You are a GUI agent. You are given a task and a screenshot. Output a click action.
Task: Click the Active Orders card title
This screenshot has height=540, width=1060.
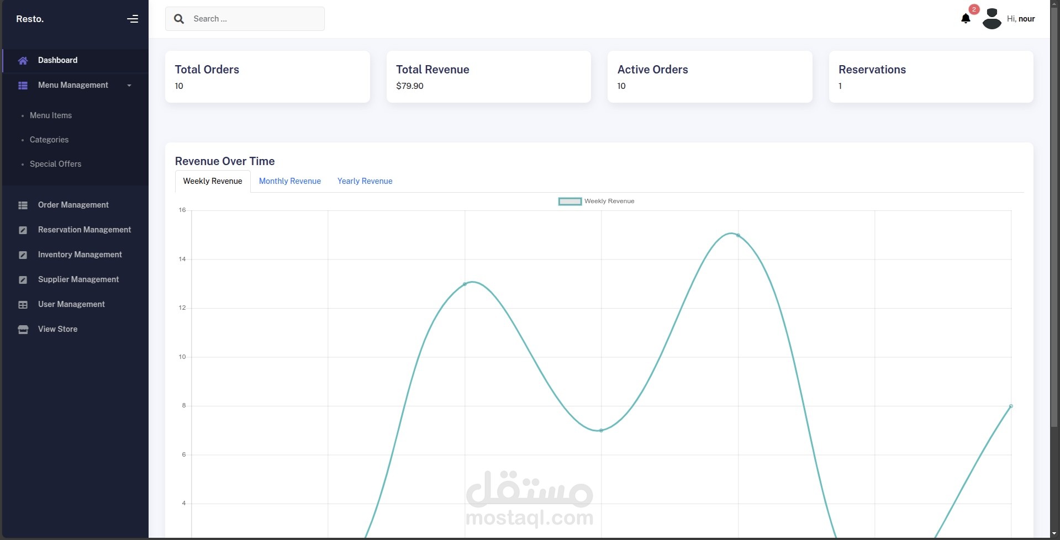653,70
